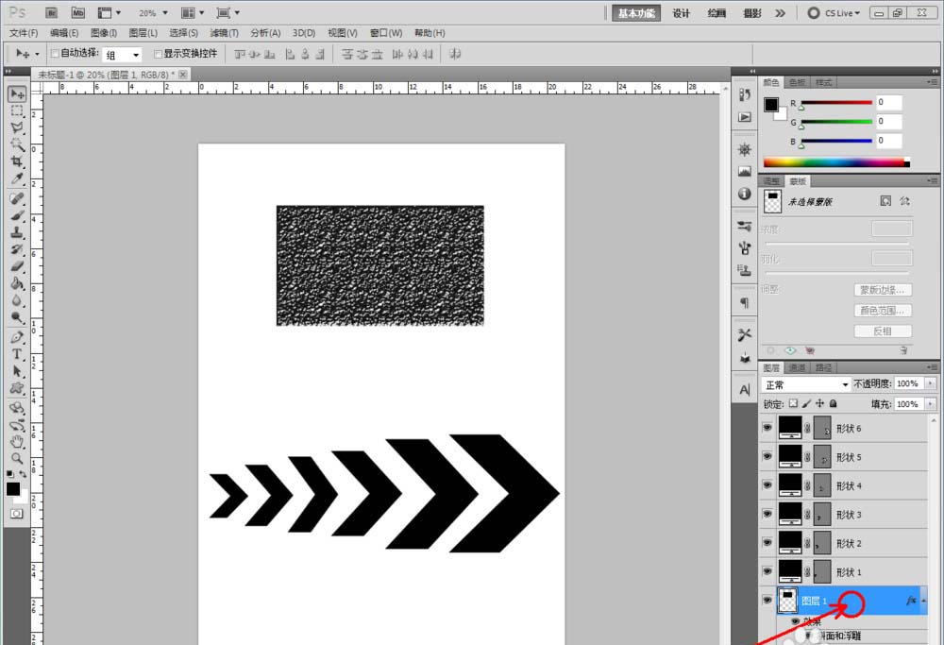Pick the Horizontal Type tool
Image resolution: width=944 pixels, height=645 pixels.
[x=17, y=354]
